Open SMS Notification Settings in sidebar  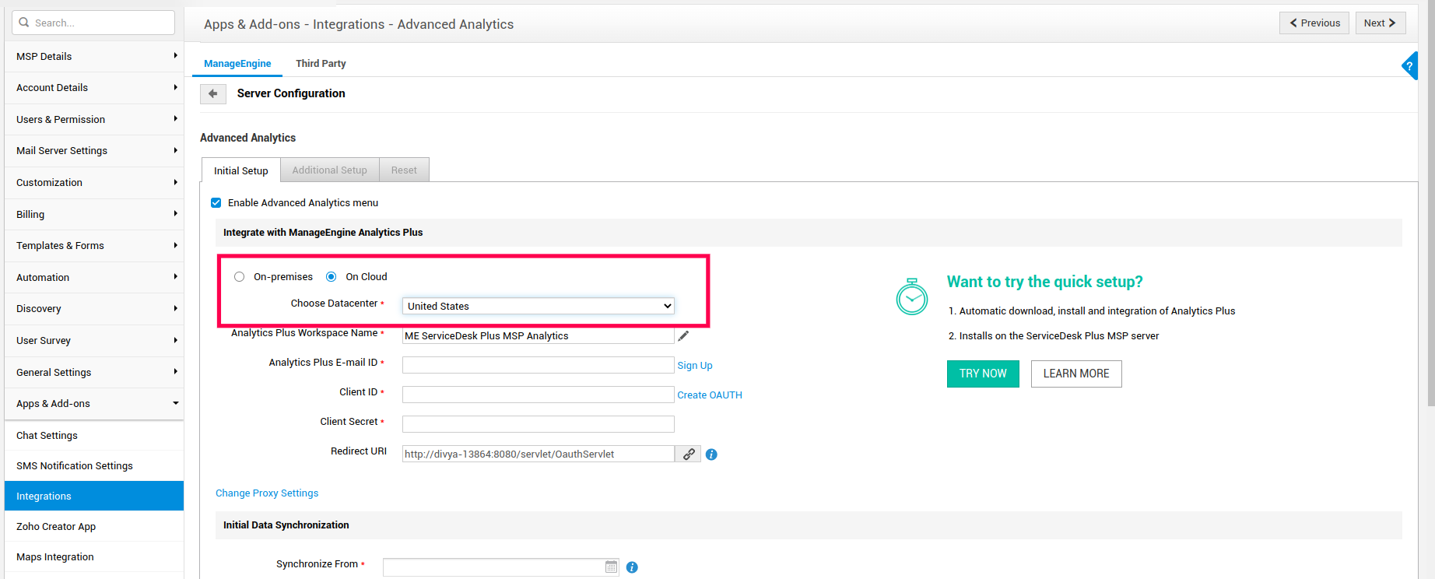pos(94,466)
